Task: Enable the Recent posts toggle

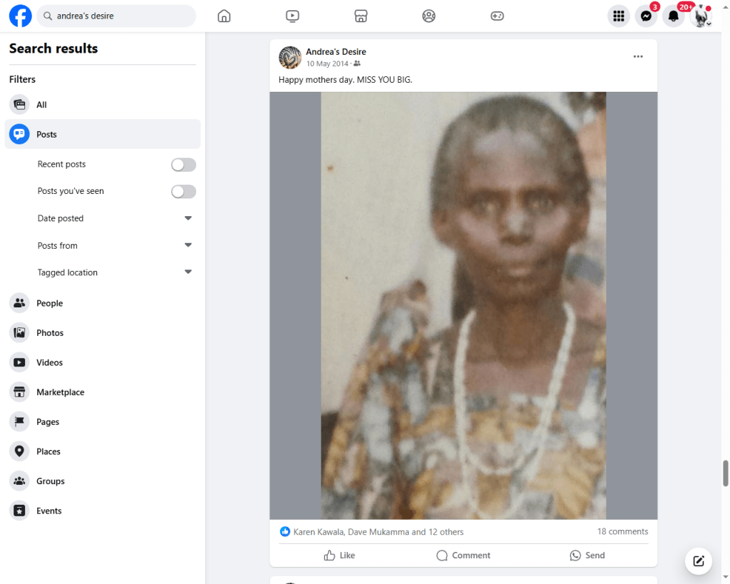Action: click(183, 165)
